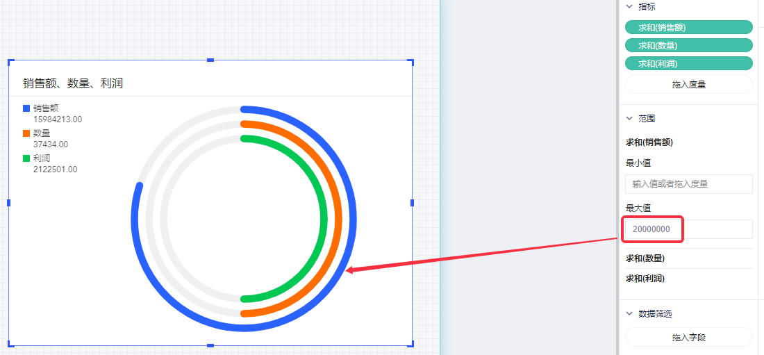Open 求和(数量) row in range settings
The image size is (764, 355).
(645, 258)
